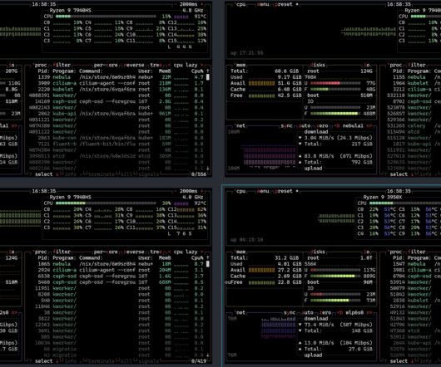Open the menu in the uptime 17:21:55 pane

[x=263, y=4]
